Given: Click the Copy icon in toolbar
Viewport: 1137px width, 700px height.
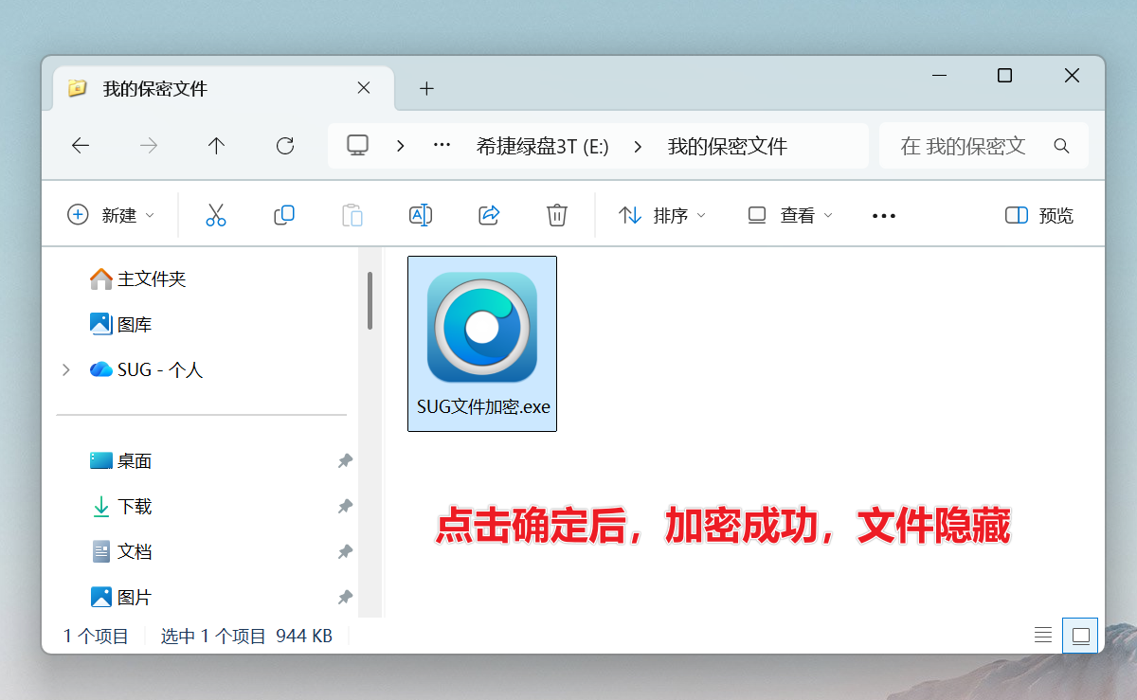Looking at the screenshot, I should (x=284, y=215).
